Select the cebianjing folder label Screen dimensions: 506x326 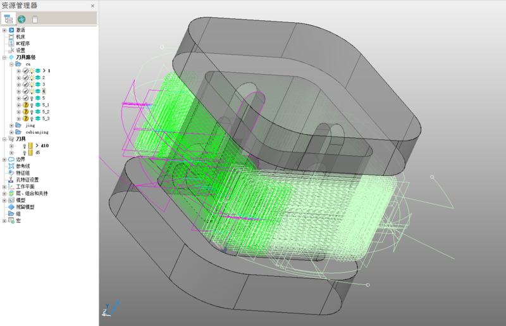tap(37, 132)
